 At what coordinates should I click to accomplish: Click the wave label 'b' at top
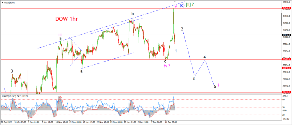tap(132, 14)
